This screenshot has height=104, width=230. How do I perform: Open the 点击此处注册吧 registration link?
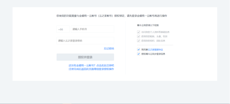click(x=105, y=65)
